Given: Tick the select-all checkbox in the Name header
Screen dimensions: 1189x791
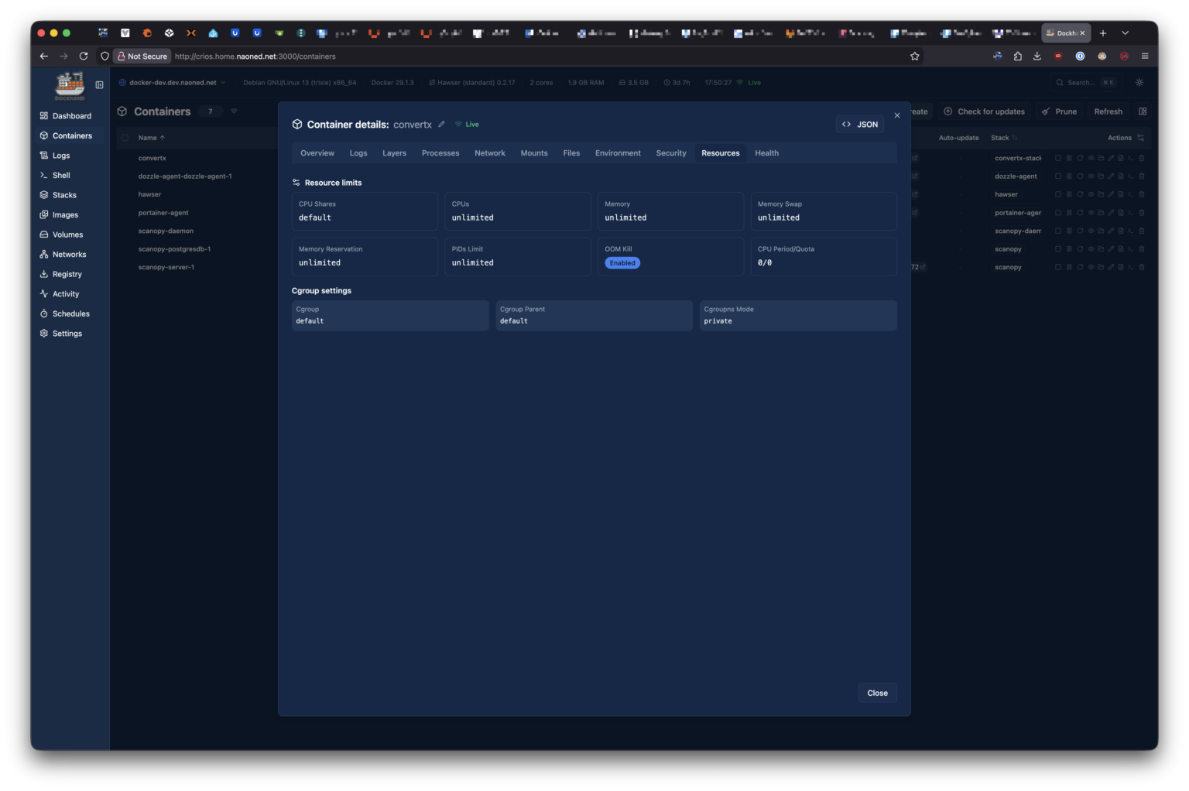Looking at the screenshot, I should 125,138.
